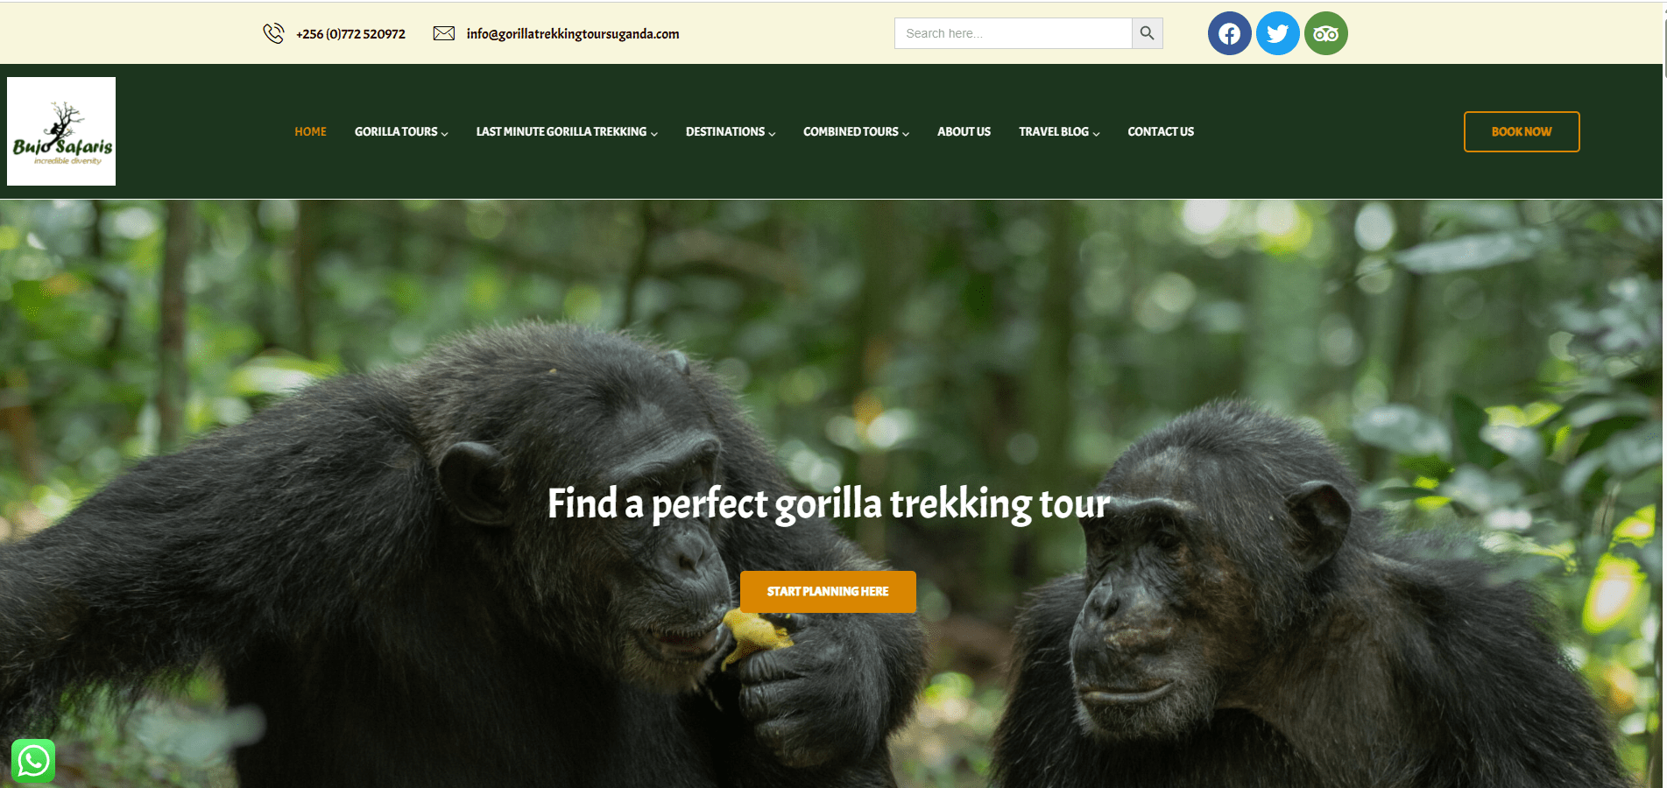Click the search magnifier button

1147,33
